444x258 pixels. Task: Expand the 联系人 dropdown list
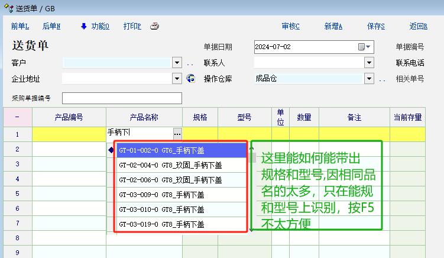click(x=369, y=62)
